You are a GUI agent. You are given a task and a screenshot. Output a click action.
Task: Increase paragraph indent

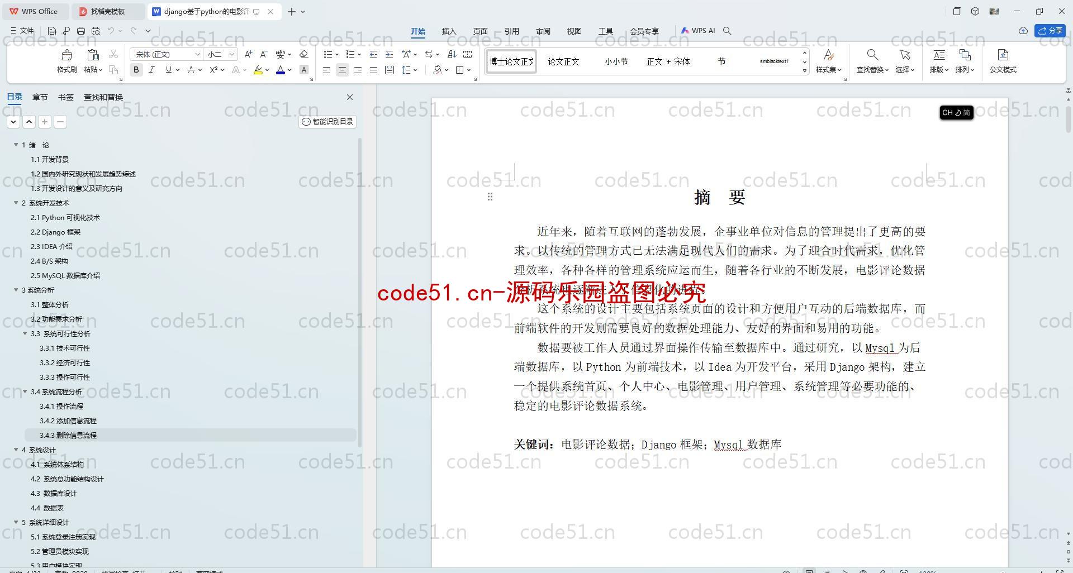click(x=389, y=54)
